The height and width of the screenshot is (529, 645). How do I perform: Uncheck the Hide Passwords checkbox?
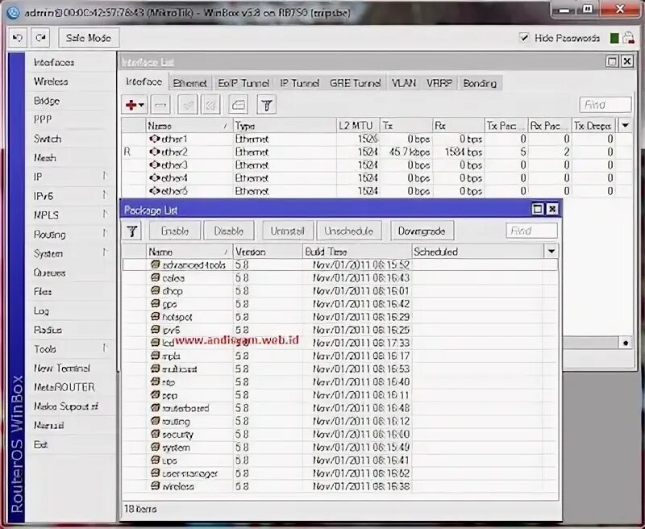tap(523, 38)
